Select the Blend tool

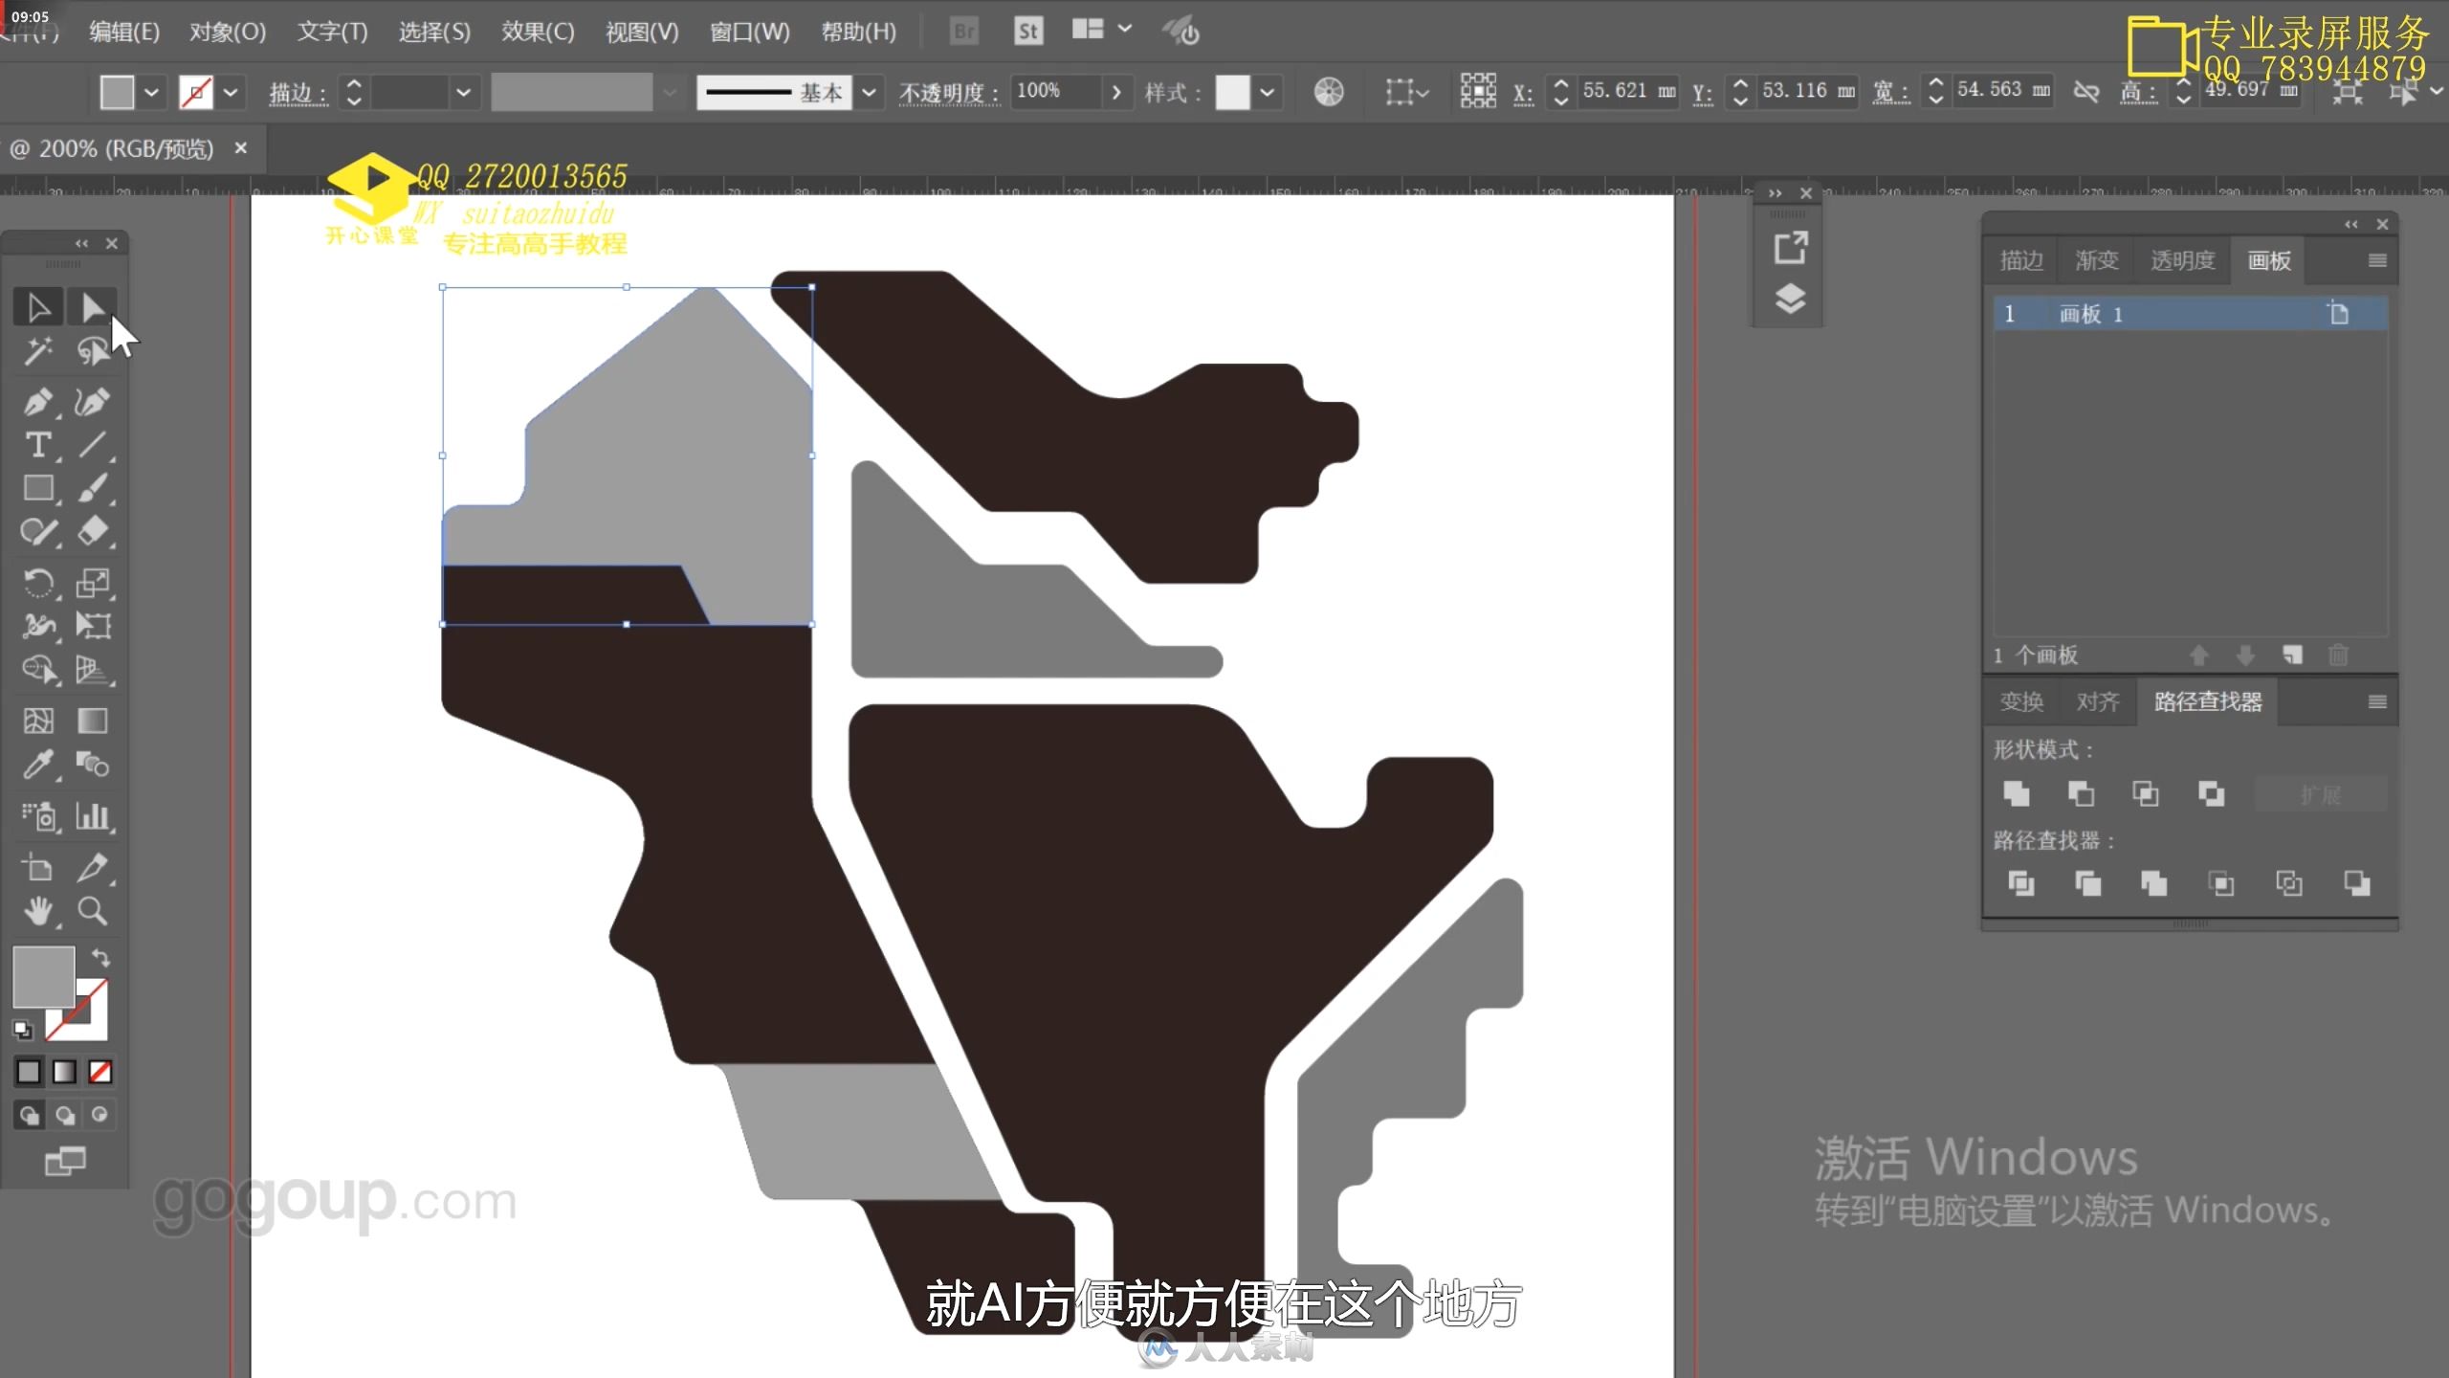coord(92,765)
